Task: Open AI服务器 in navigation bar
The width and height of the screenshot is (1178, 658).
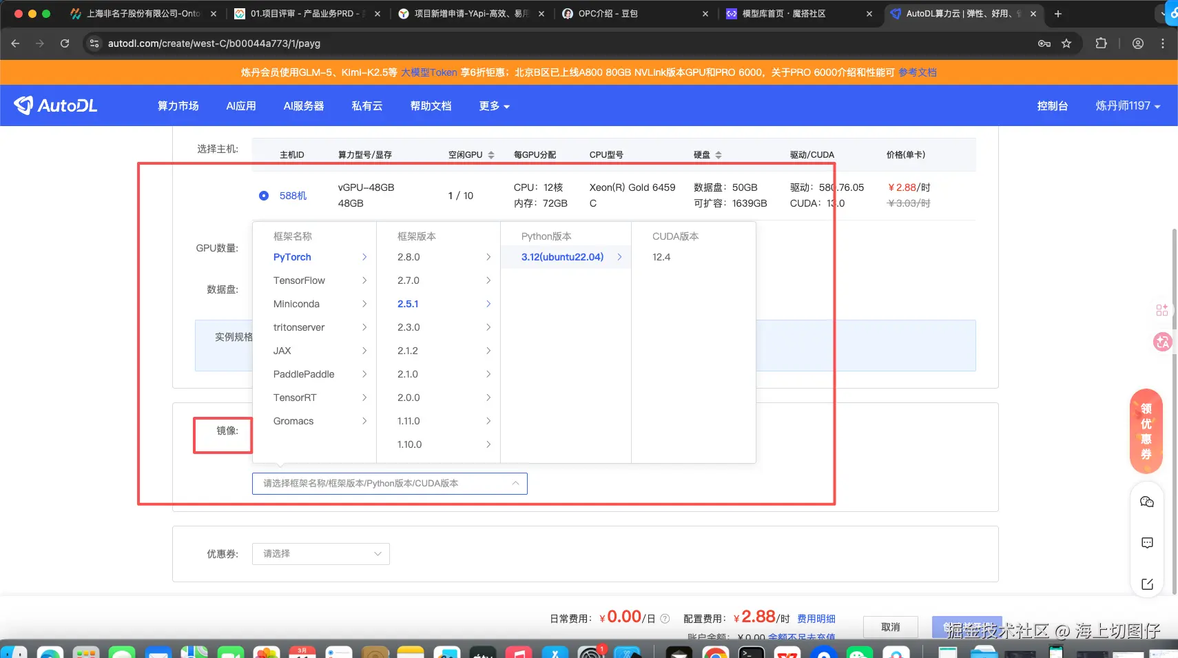Action: 304,106
